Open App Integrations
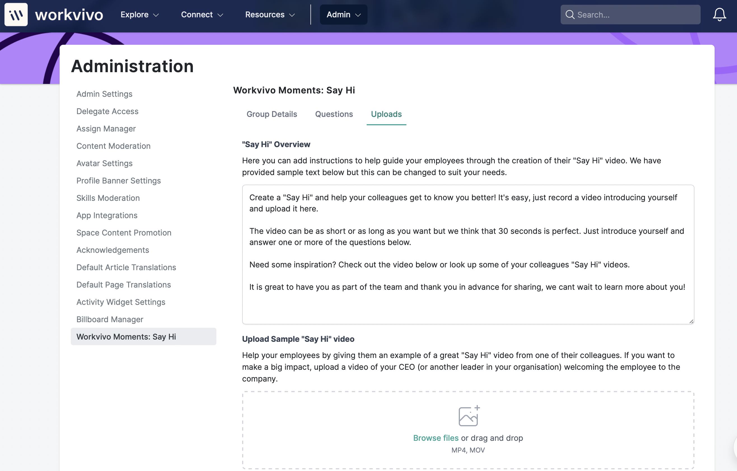 107,215
